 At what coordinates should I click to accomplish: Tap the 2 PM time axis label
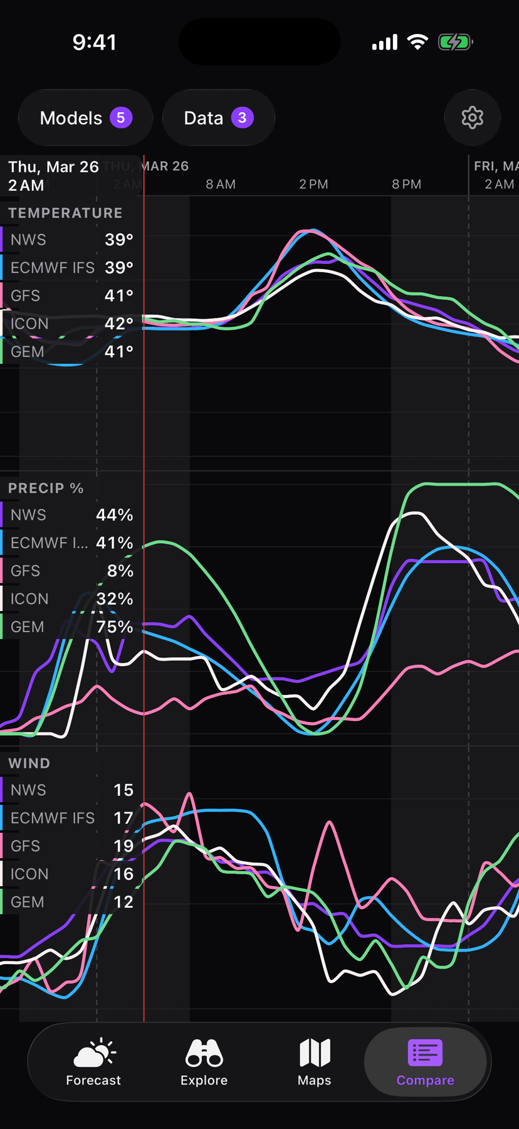coord(313,184)
